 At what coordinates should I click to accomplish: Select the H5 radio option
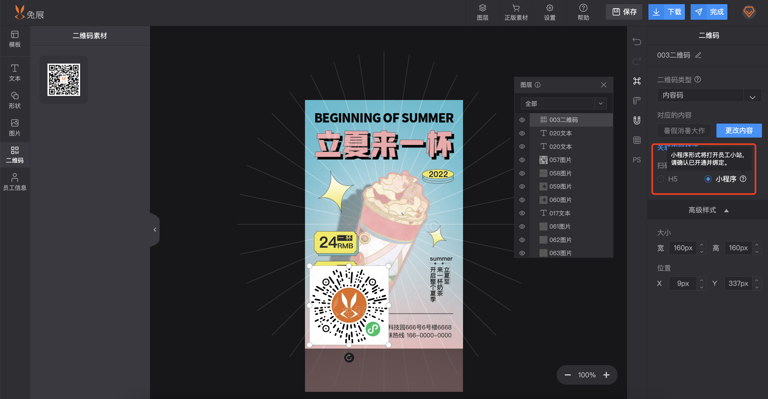661,179
